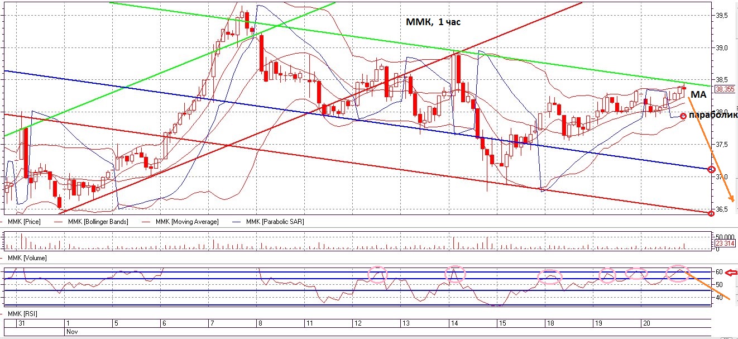Select date 5 on the time axis
738x339 pixels.
[116, 323]
